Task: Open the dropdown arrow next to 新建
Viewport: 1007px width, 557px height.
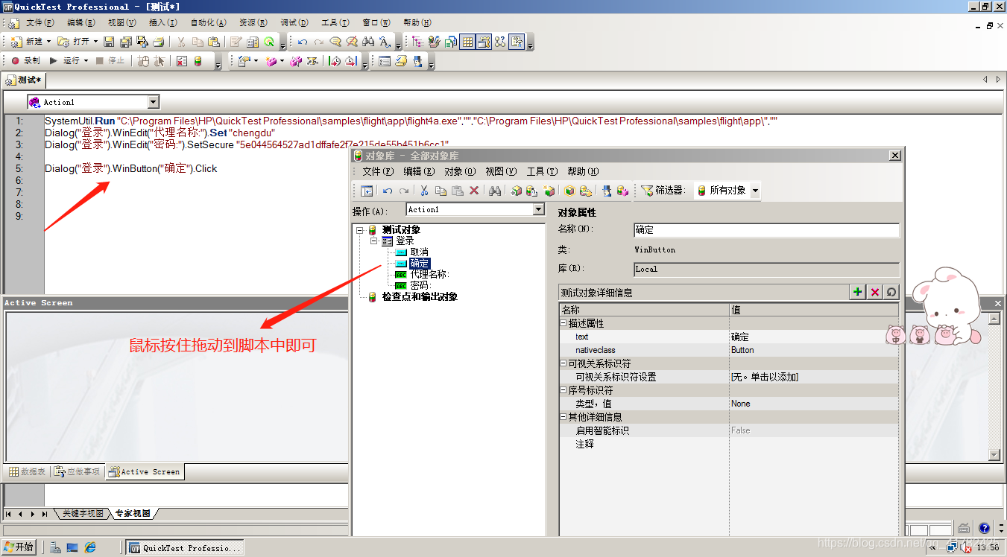Action: click(49, 42)
